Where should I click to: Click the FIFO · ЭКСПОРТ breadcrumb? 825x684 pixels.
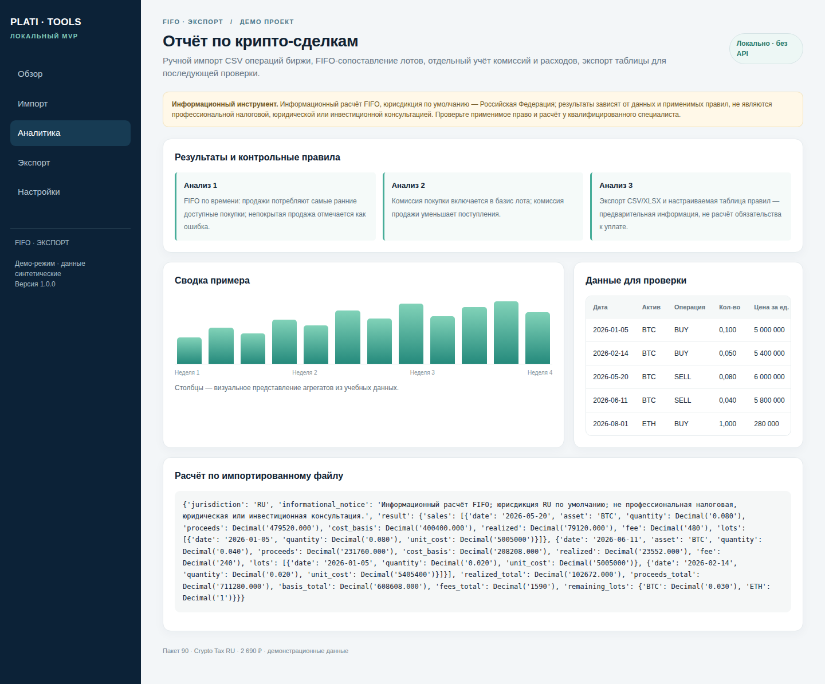tap(192, 22)
